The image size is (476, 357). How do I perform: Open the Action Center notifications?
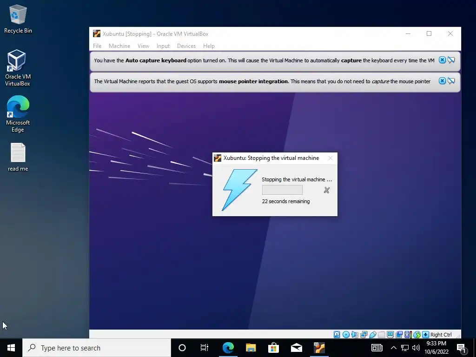tap(462, 348)
